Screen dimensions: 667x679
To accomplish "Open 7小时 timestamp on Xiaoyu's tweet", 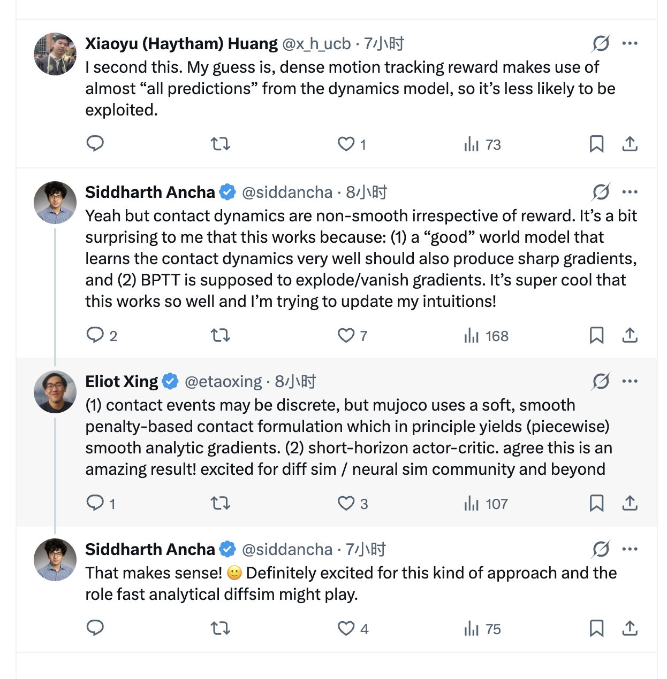I will (x=384, y=44).
